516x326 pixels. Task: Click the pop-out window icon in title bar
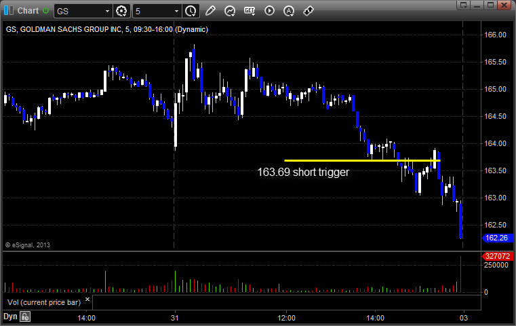coord(464,5)
